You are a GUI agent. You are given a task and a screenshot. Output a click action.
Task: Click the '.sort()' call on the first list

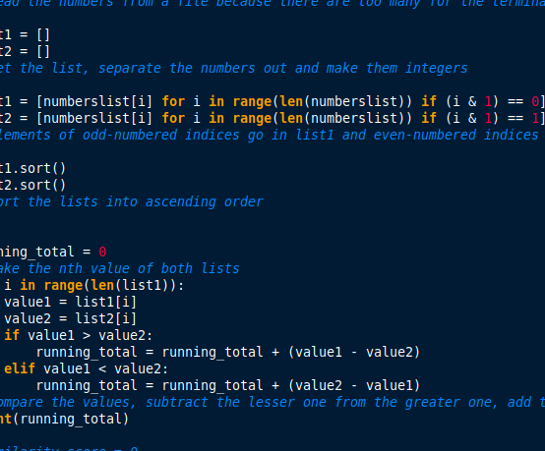[39, 168]
